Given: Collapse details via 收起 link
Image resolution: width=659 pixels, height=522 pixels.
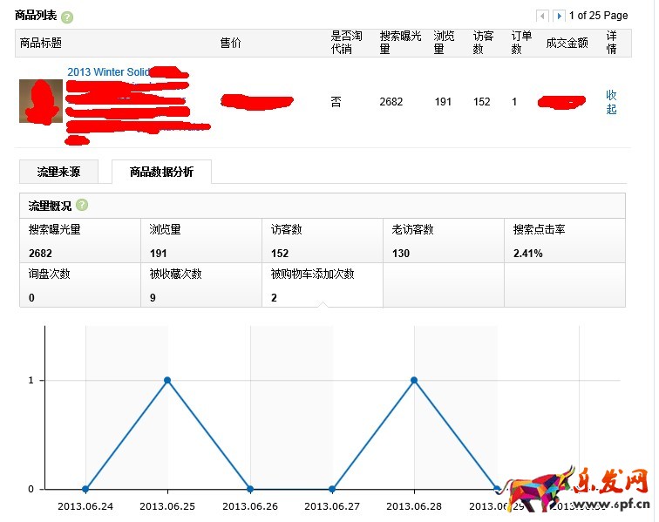Looking at the screenshot, I should point(611,102).
